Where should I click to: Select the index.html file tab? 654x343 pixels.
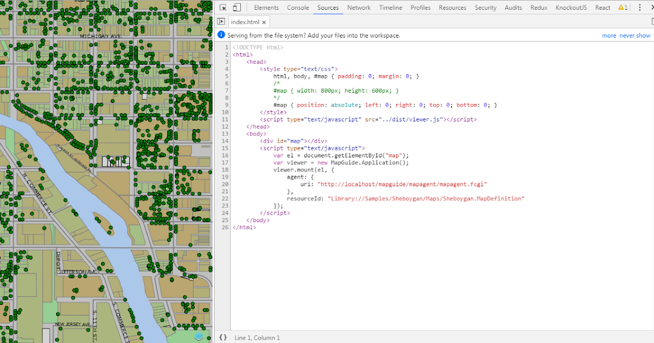coord(245,22)
